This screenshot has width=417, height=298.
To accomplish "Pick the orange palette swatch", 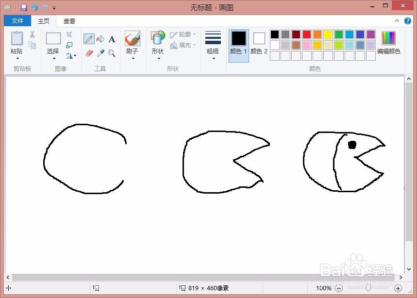I will [x=317, y=34].
